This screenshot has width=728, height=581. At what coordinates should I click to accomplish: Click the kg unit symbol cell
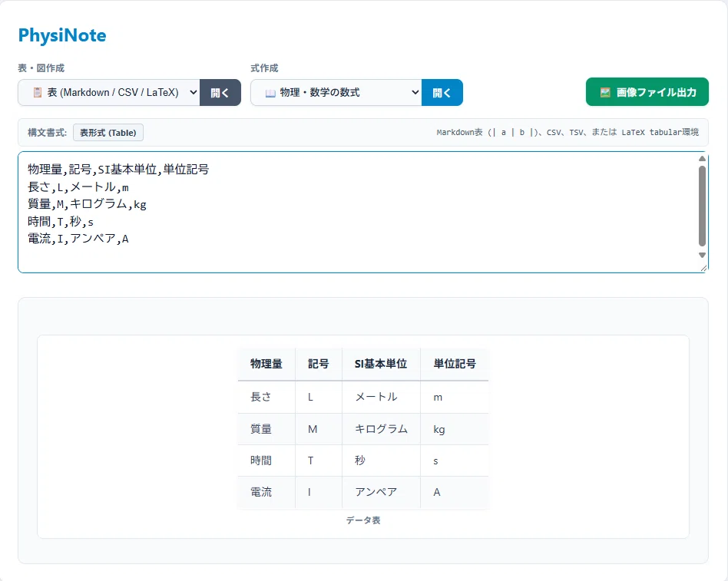click(455, 429)
